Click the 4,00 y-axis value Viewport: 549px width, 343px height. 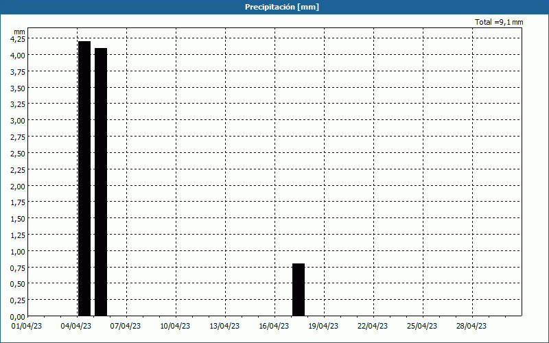point(18,56)
